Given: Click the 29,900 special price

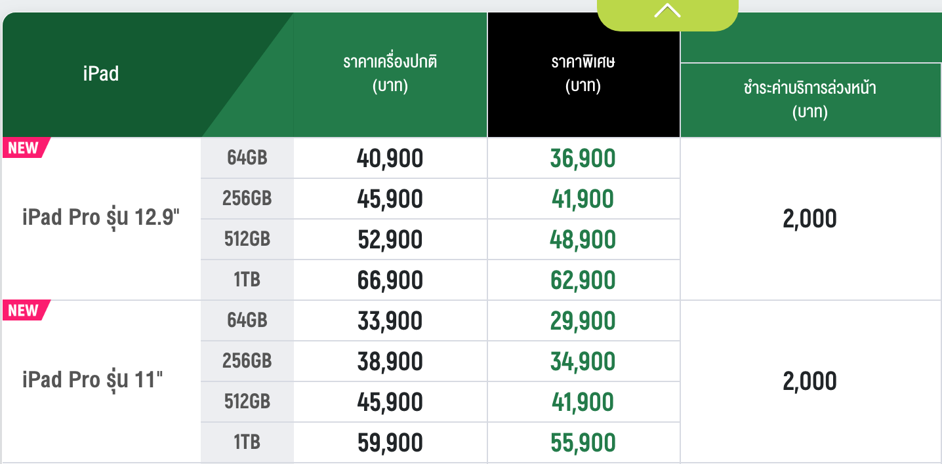Looking at the screenshot, I should pos(583,321).
